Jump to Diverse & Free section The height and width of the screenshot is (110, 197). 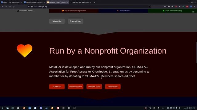(x=123, y=11)
